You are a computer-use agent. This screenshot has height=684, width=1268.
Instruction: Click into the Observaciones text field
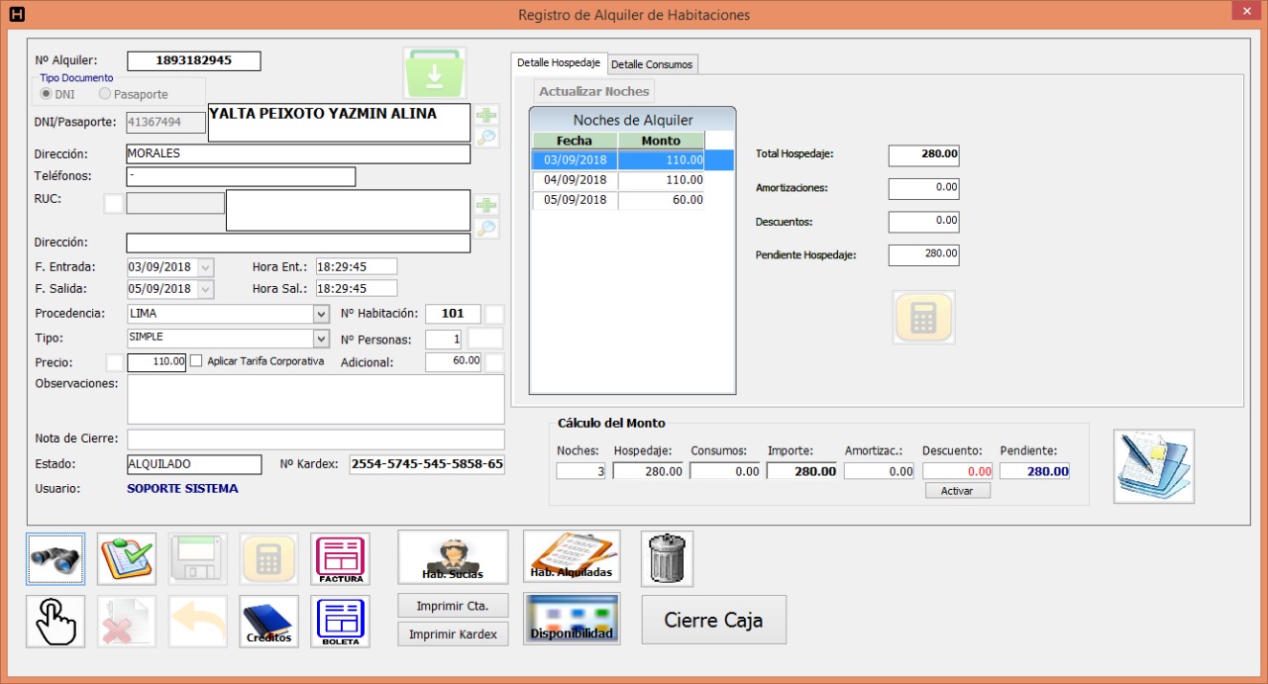(x=315, y=399)
